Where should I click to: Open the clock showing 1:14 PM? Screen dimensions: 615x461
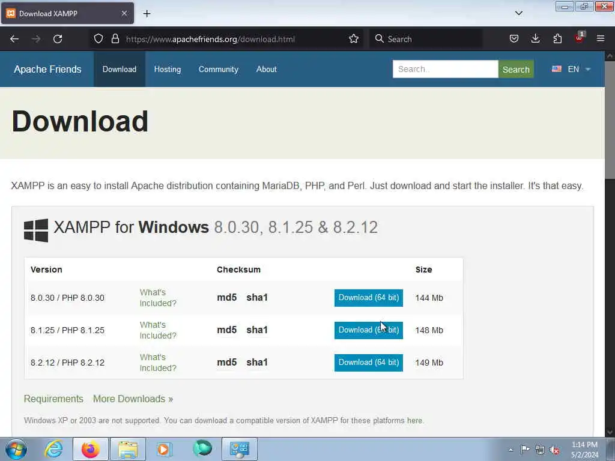(584, 450)
